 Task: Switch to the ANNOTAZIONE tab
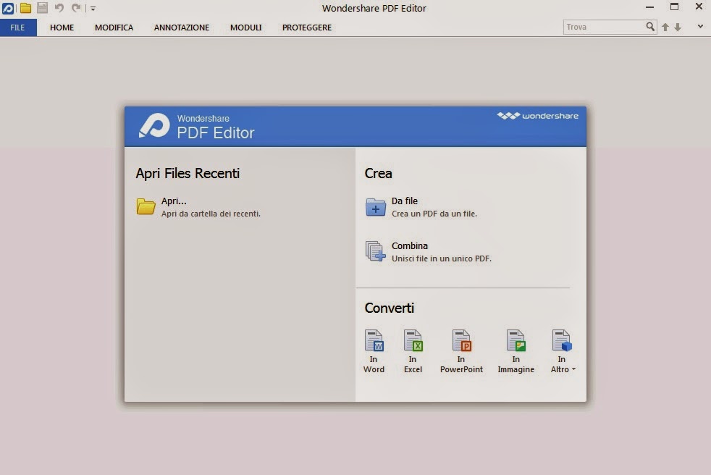(182, 28)
